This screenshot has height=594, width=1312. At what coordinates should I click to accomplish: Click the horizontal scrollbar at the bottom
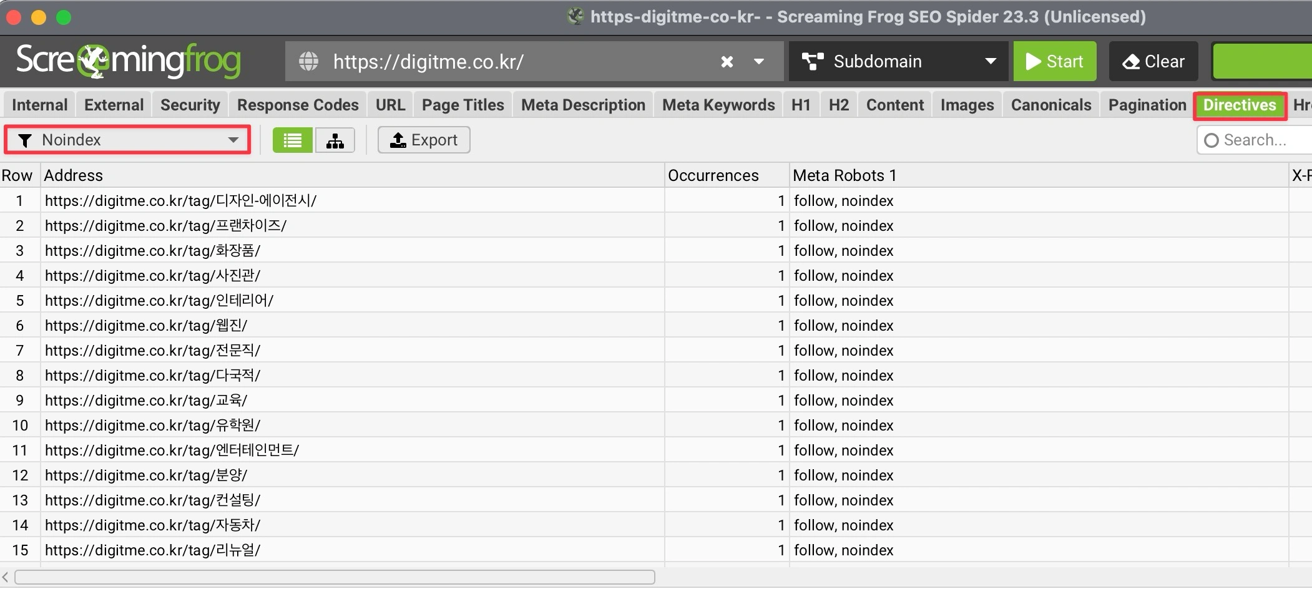pos(335,577)
